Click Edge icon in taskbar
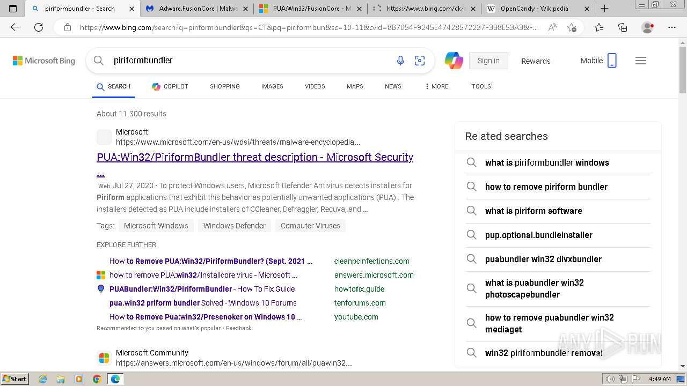Image resolution: width=687 pixels, height=386 pixels. click(115, 379)
